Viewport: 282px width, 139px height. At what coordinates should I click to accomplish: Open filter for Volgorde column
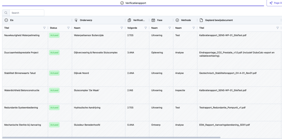[146, 28]
